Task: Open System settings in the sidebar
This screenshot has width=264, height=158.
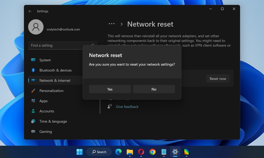Action: tap(45, 60)
